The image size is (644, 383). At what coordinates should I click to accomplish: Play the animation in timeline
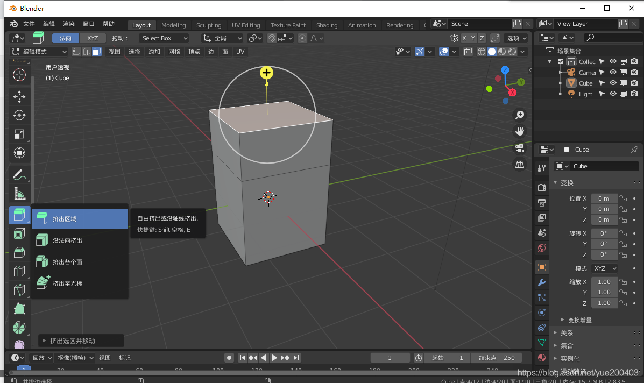pyautogui.click(x=274, y=358)
